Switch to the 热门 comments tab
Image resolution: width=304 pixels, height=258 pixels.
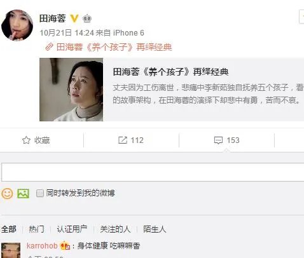point(36,229)
